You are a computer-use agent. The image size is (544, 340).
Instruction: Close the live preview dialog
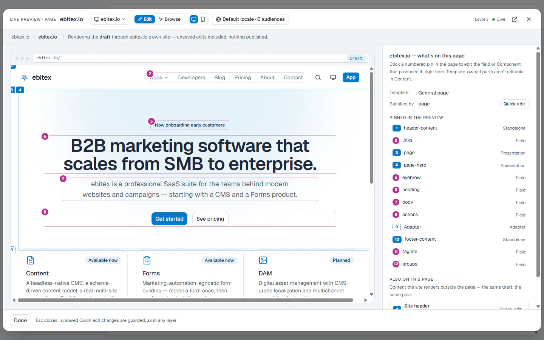[529, 19]
